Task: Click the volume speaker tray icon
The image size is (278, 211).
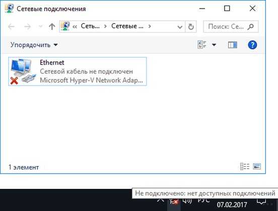Action: coord(187,201)
